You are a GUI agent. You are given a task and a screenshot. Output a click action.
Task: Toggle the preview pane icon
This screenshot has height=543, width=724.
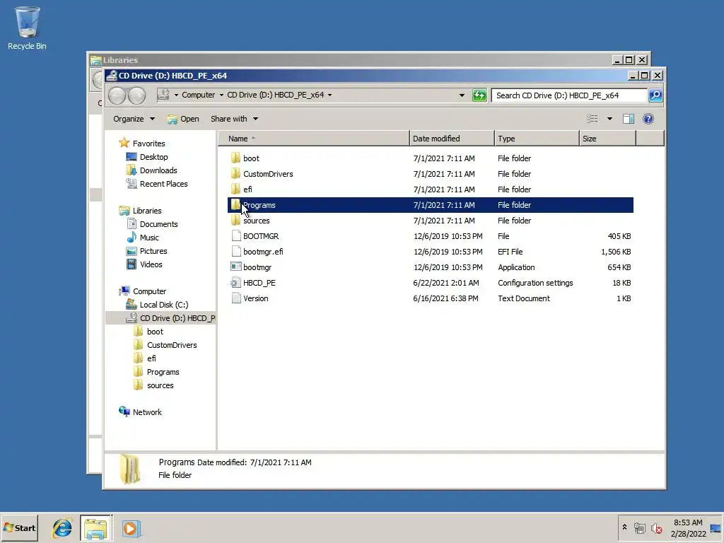coord(629,119)
